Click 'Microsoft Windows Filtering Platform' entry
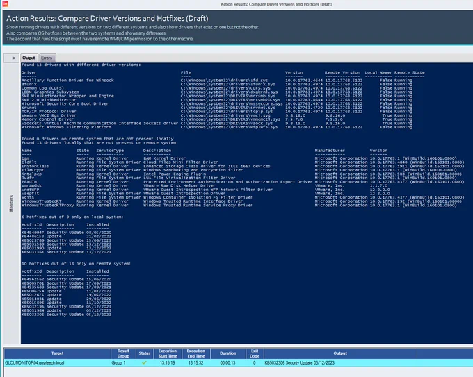The image size is (473, 377). [x=66, y=127]
